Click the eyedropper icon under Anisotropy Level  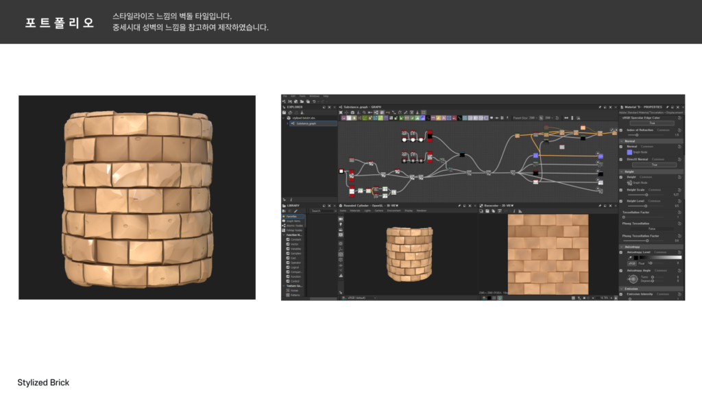(x=631, y=258)
